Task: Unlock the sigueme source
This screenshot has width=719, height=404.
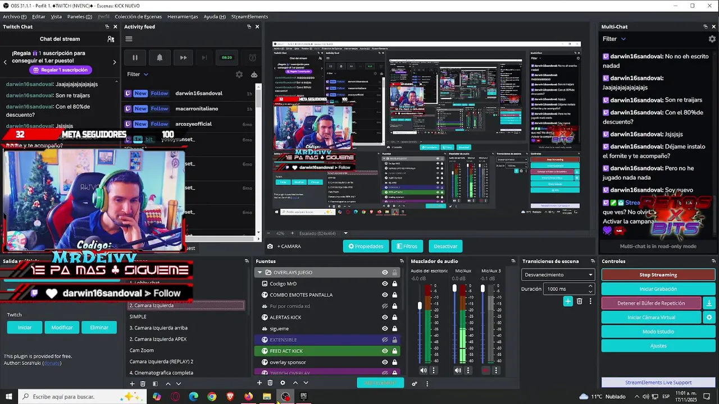Action: tap(394, 328)
